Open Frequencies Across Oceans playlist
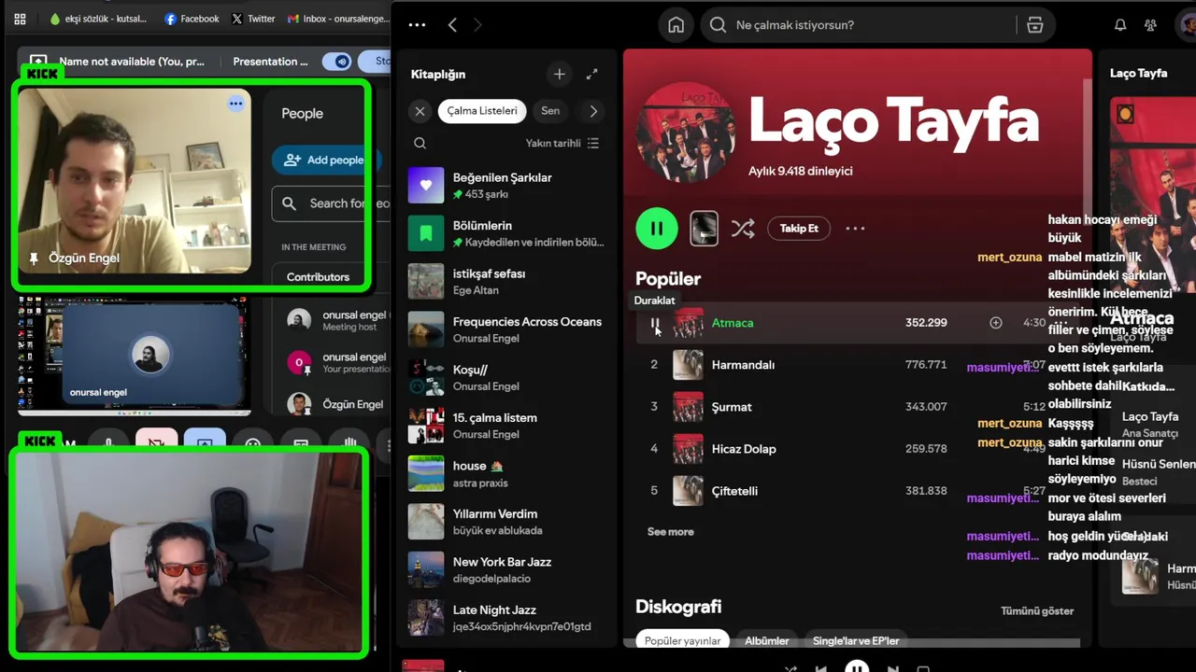The width and height of the screenshot is (1196, 672). [x=507, y=329]
